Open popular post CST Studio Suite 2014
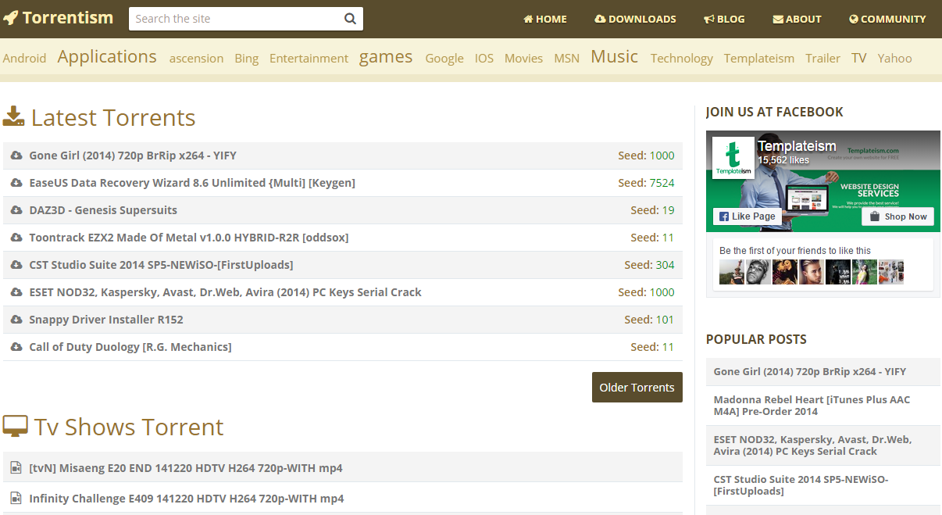 pos(801,485)
